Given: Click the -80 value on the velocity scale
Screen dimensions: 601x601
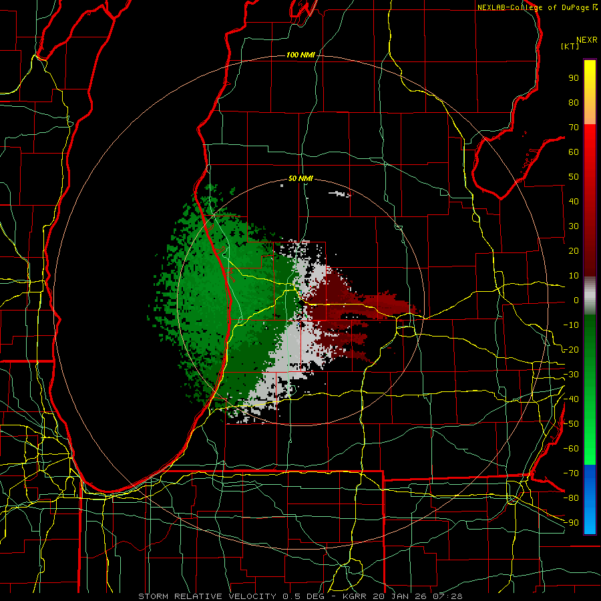Looking at the screenshot, I should click(x=571, y=498).
